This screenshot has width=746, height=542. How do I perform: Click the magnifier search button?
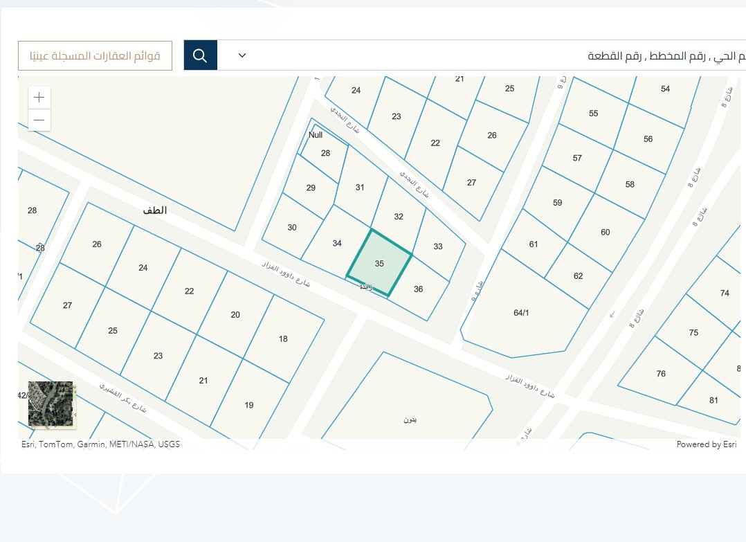tap(200, 55)
